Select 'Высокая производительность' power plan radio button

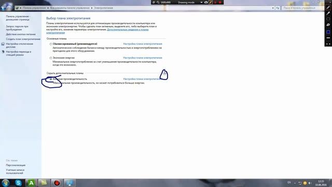tap(51, 79)
